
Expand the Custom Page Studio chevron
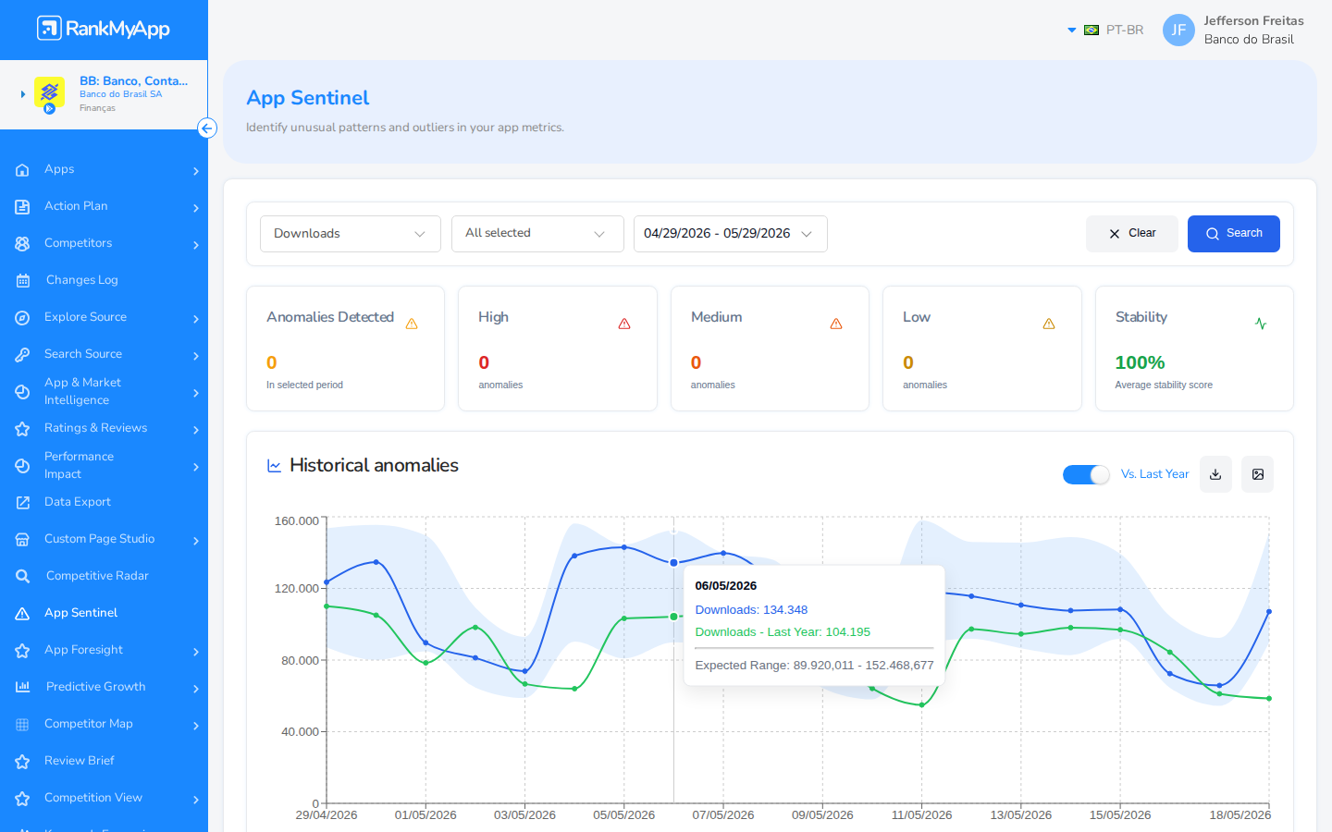pos(196,541)
